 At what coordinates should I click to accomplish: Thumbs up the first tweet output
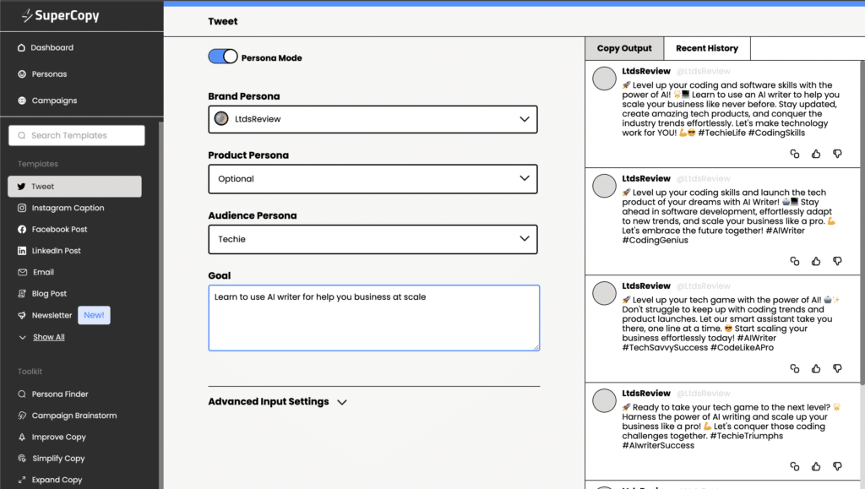[x=816, y=154]
